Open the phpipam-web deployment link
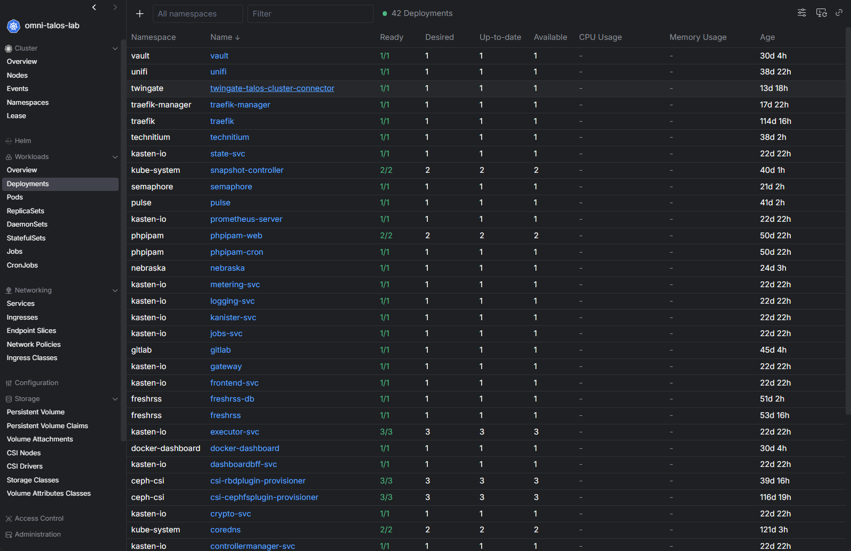This screenshot has width=851, height=551. (236, 236)
